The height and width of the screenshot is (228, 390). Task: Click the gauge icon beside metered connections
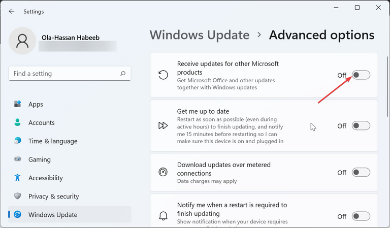[163, 172]
